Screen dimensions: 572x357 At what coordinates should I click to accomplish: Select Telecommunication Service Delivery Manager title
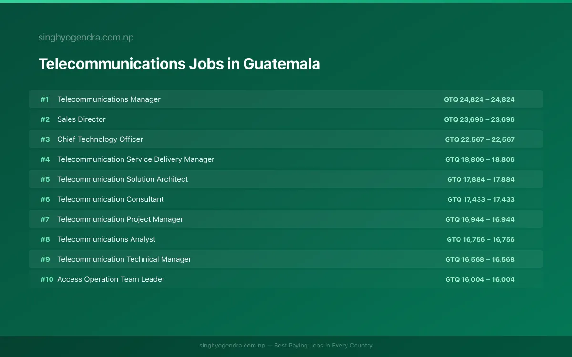136,159
